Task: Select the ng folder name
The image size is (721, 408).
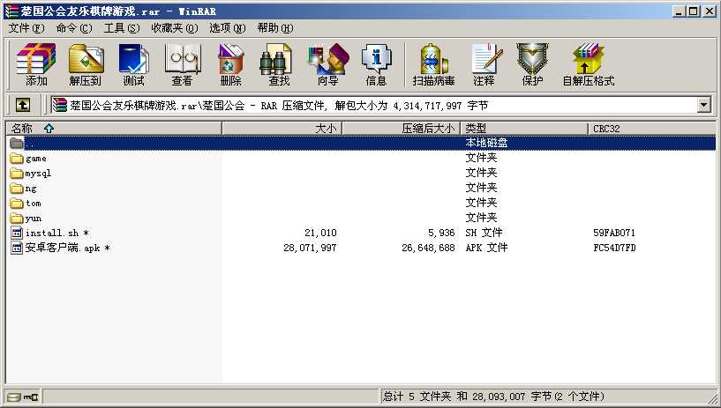Action: (x=31, y=189)
